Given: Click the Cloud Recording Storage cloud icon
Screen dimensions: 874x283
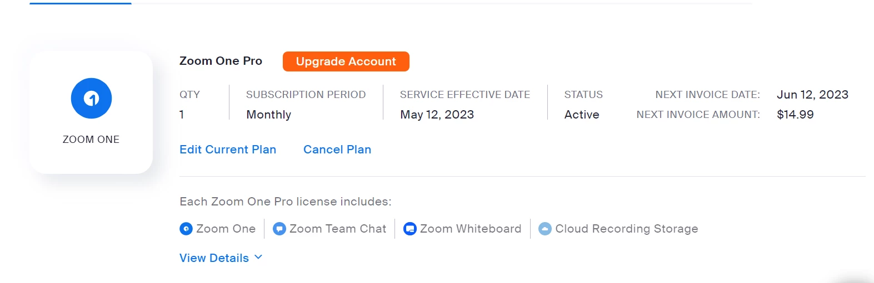Looking at the screenshot, I should coord(545,229).
